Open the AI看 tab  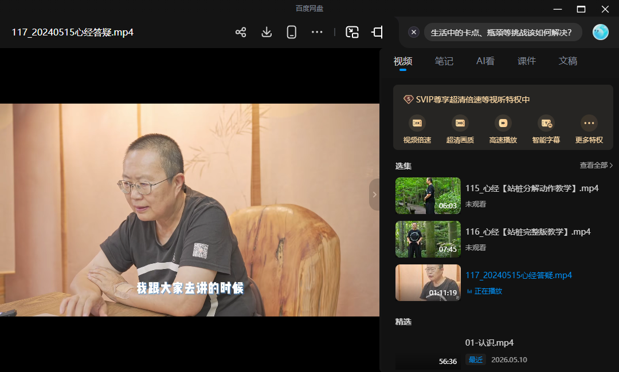point(485,61)
